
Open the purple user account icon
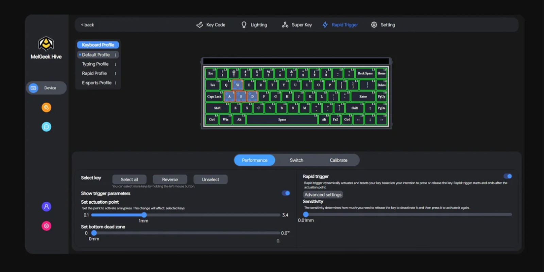pyautogui.click(x=46, y=206)
